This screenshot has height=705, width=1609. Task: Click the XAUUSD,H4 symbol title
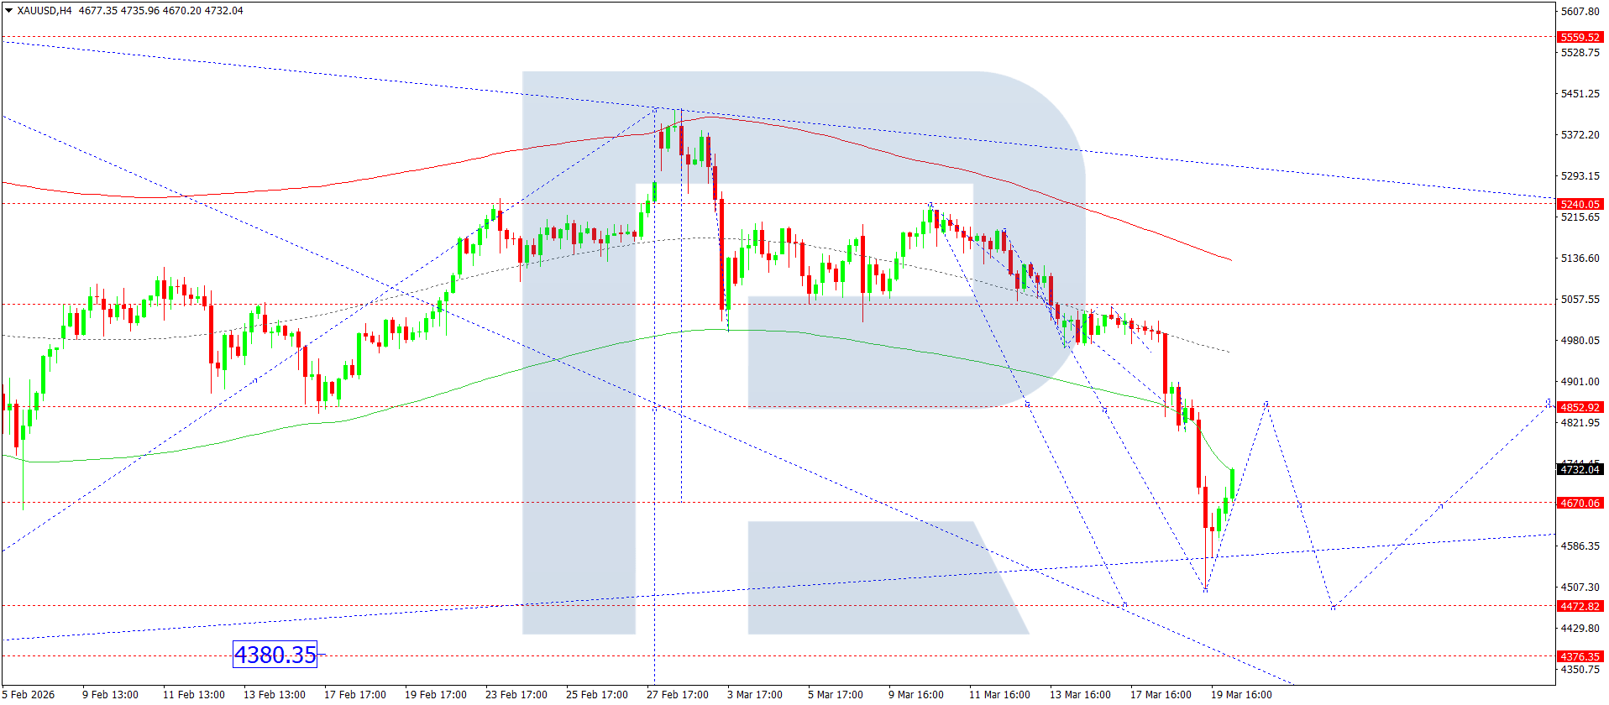(x=44, y=11)
